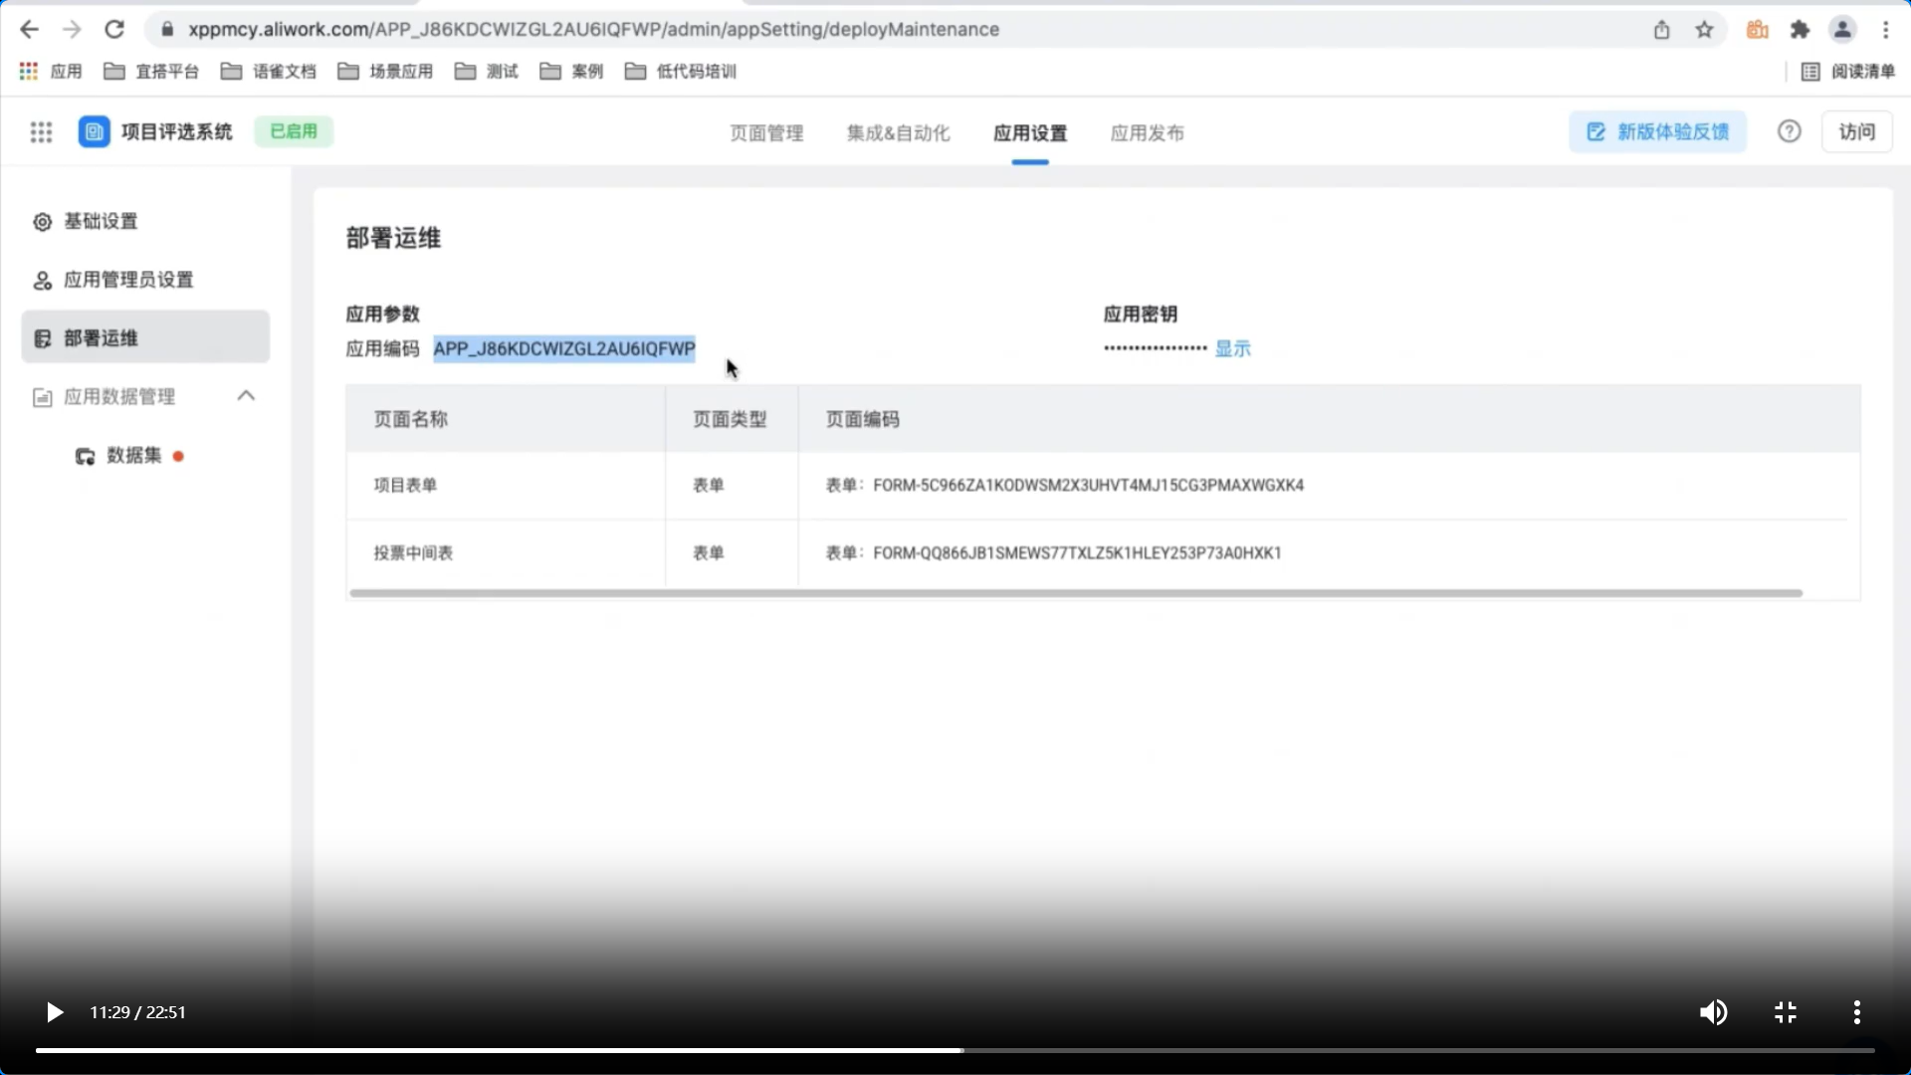This screenshot has height=1075, width=1911.
Task: Mute the video with speaker icon
Action: 1713,1012
